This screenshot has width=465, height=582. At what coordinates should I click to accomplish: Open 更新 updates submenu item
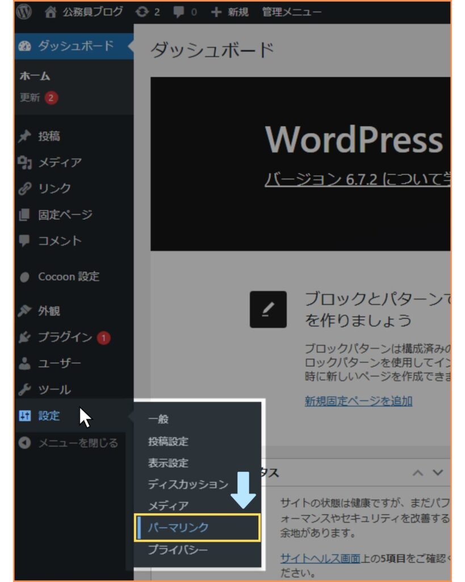[x=30, y=98]
